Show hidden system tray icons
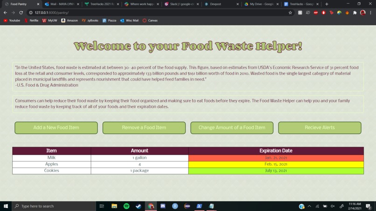The height and width of the screenshot is (211, 376). point(309,206)
